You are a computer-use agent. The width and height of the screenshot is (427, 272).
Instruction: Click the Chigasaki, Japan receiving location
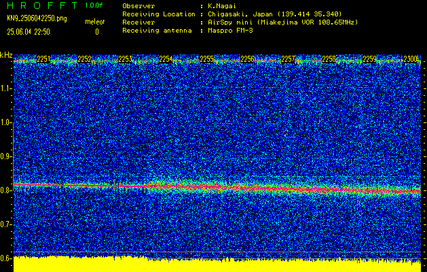click(275, 14)
